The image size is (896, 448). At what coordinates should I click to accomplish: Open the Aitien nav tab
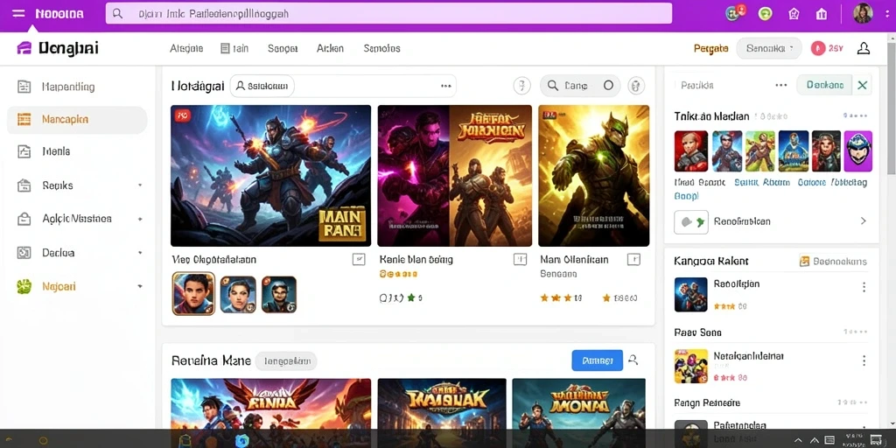(330, 49)
